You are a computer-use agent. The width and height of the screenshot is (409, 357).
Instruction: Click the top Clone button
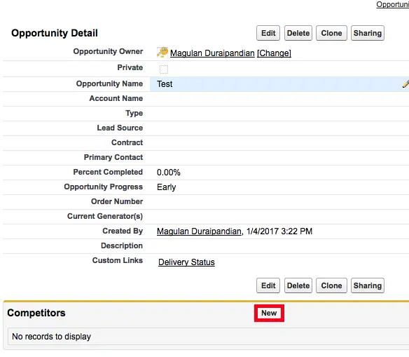[x=331, y=33]
